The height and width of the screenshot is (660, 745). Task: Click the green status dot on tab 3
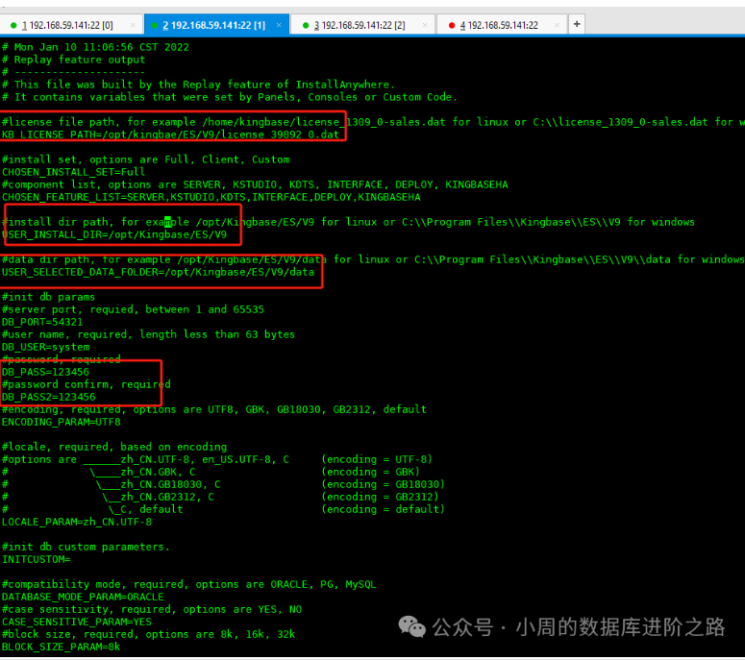[x=306, y=25]
